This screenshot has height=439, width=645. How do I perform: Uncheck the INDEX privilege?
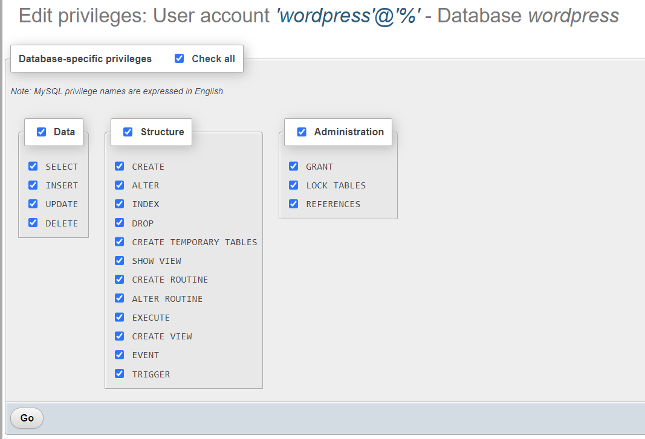coord(119,204)
